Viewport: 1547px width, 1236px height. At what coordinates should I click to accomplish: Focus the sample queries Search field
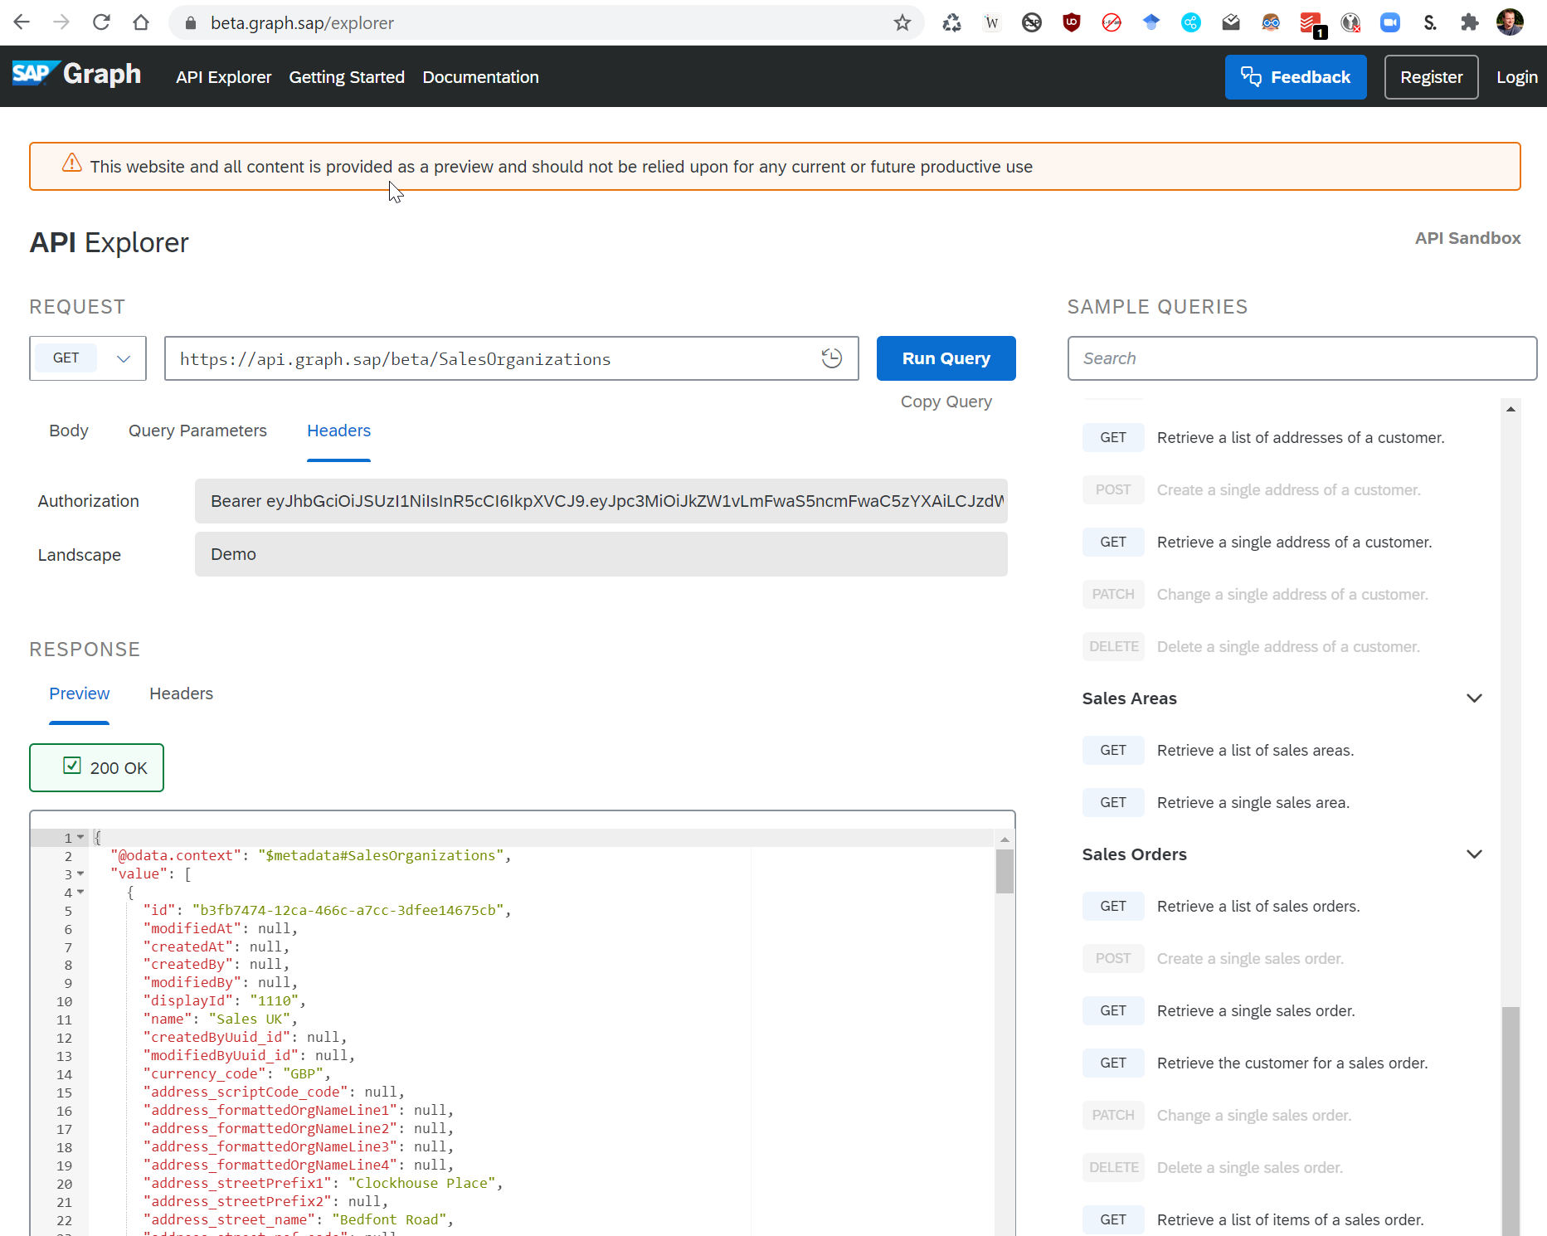[x=1301, y=358]
